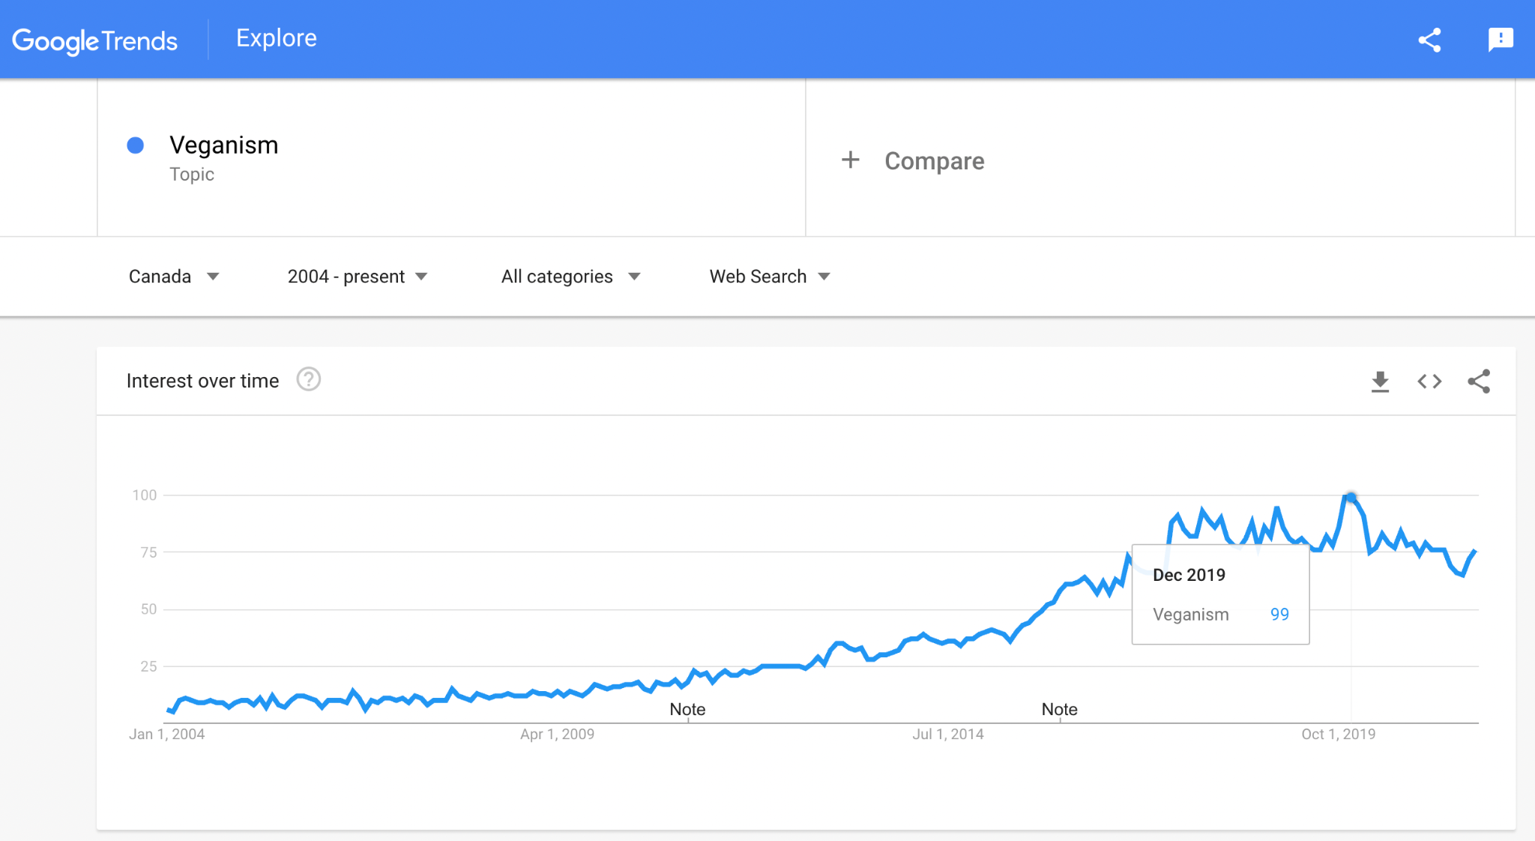
Task: Go to the Explore section in the header
Action: pyautogui.click(x=277, y=38)
